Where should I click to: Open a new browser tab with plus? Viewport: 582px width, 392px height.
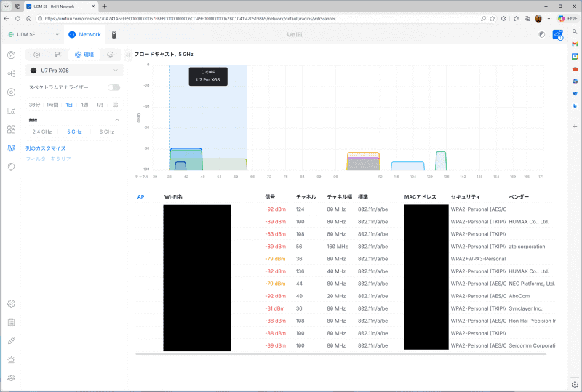pos(104,7)
